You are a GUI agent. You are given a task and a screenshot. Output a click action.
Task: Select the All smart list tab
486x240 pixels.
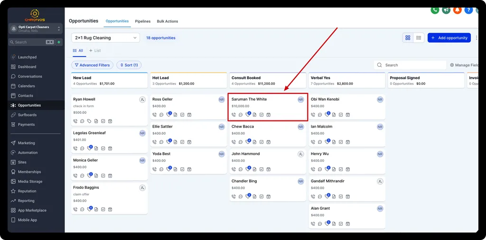click(78, 50)
